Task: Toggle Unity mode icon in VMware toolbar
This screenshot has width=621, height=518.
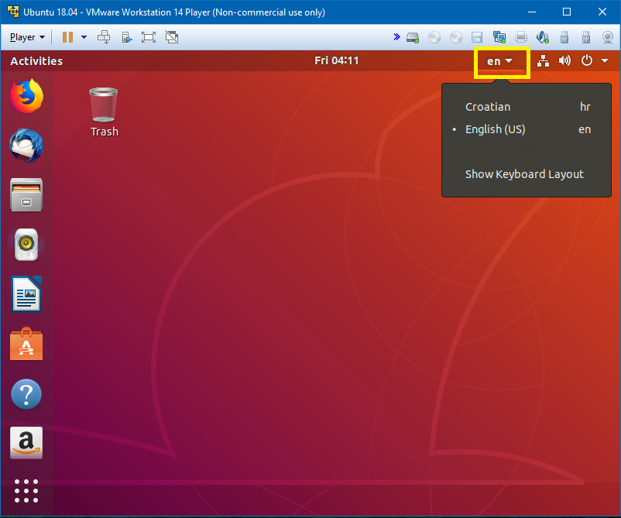Action: [172, 37]
